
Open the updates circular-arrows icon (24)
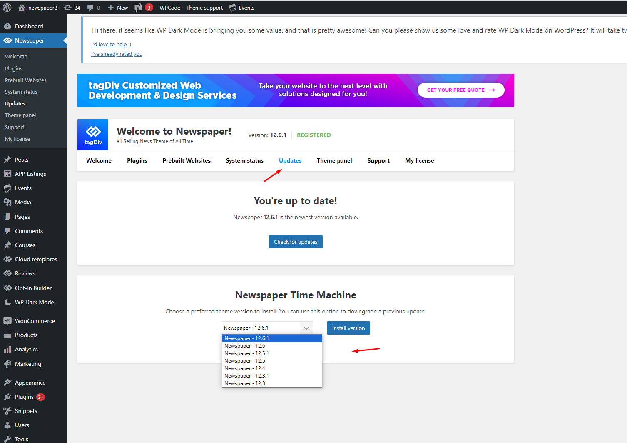pos(67,8)
